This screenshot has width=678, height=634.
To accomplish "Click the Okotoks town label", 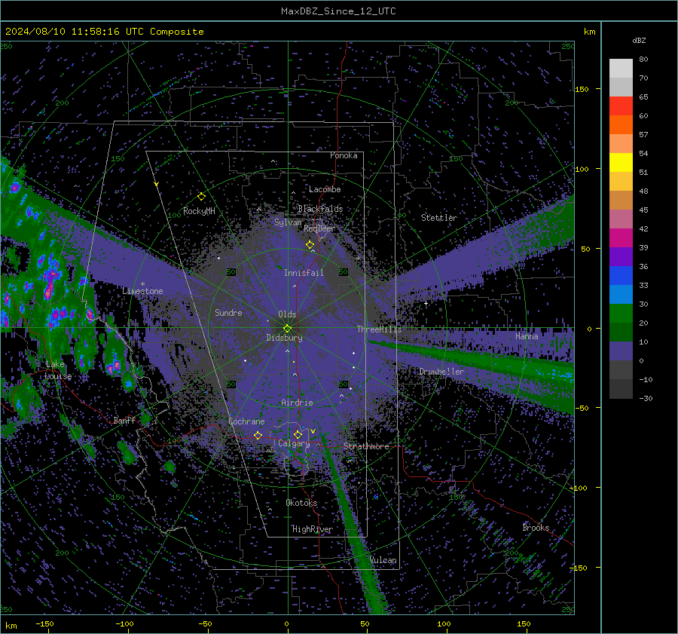I will coord(301,503).
